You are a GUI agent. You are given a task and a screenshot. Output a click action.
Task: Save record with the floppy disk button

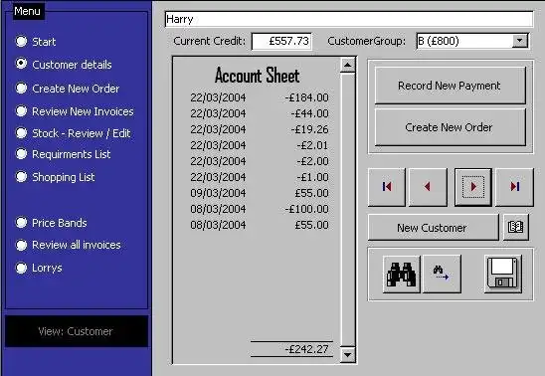[503, 275]
